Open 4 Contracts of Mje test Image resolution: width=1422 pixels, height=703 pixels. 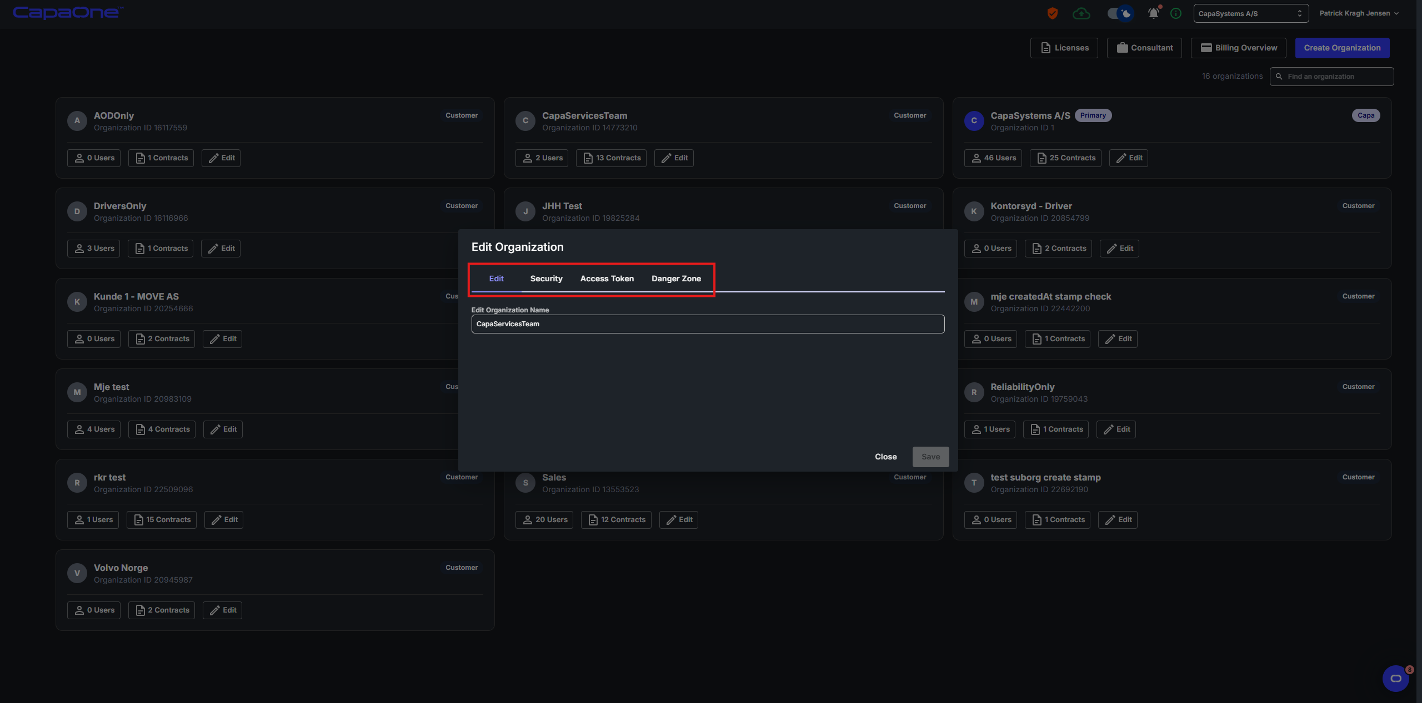pos(162,429)
